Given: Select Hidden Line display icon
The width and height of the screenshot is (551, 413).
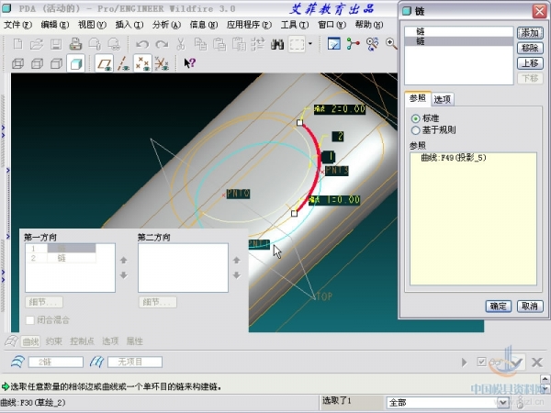Looking at the screenshot, I should click(x=37, y=63).
